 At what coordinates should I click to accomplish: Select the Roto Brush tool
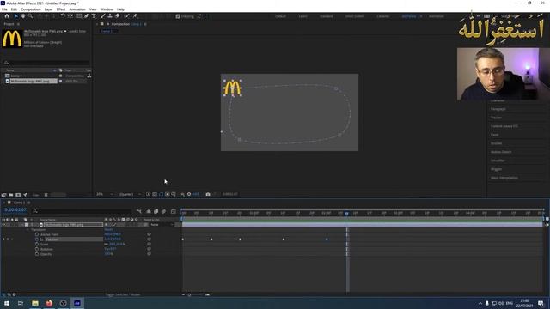point(126,16)
